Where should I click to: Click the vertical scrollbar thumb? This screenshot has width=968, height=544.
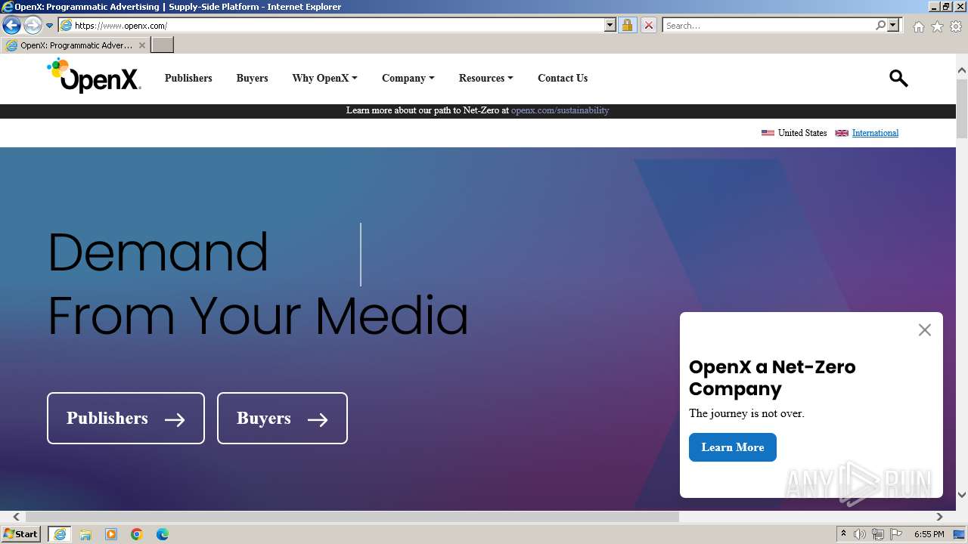(x=962, y=108)
